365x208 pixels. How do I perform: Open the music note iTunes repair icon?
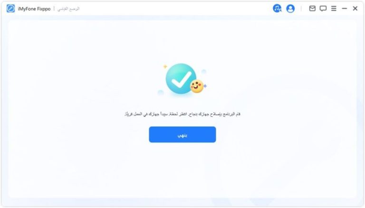click(277, 9)
